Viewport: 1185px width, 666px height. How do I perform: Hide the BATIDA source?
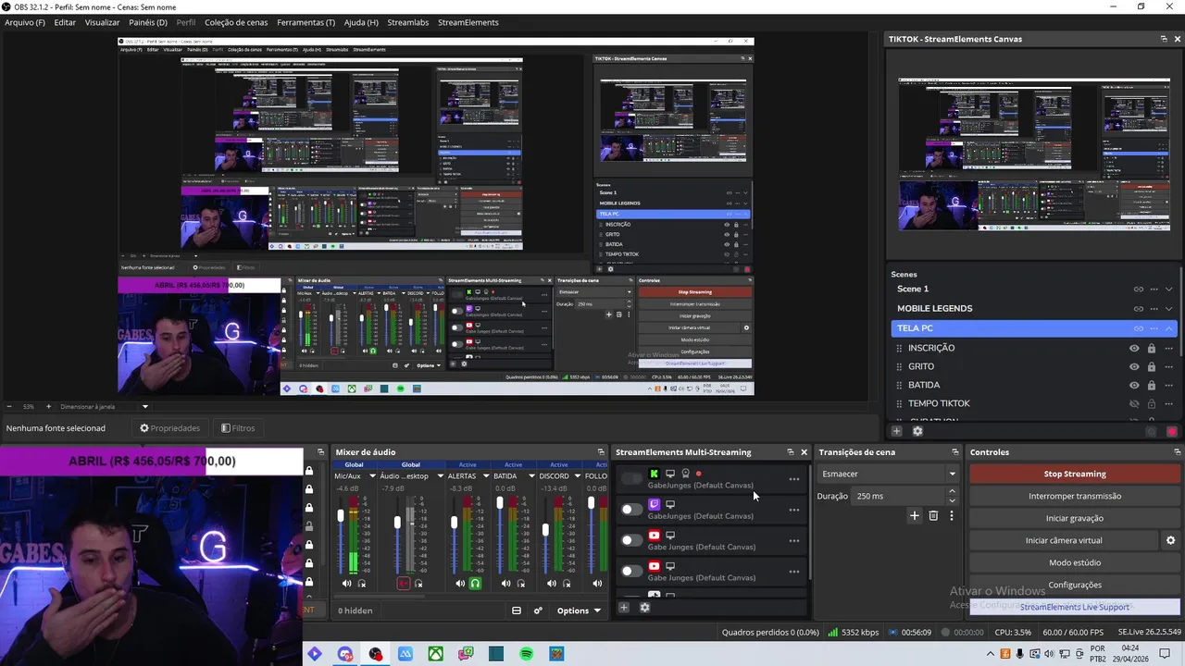coord(1134,386)
